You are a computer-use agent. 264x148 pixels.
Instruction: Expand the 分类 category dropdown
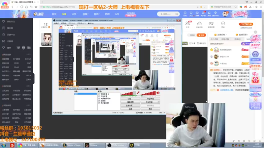click(x=74, y=14)
